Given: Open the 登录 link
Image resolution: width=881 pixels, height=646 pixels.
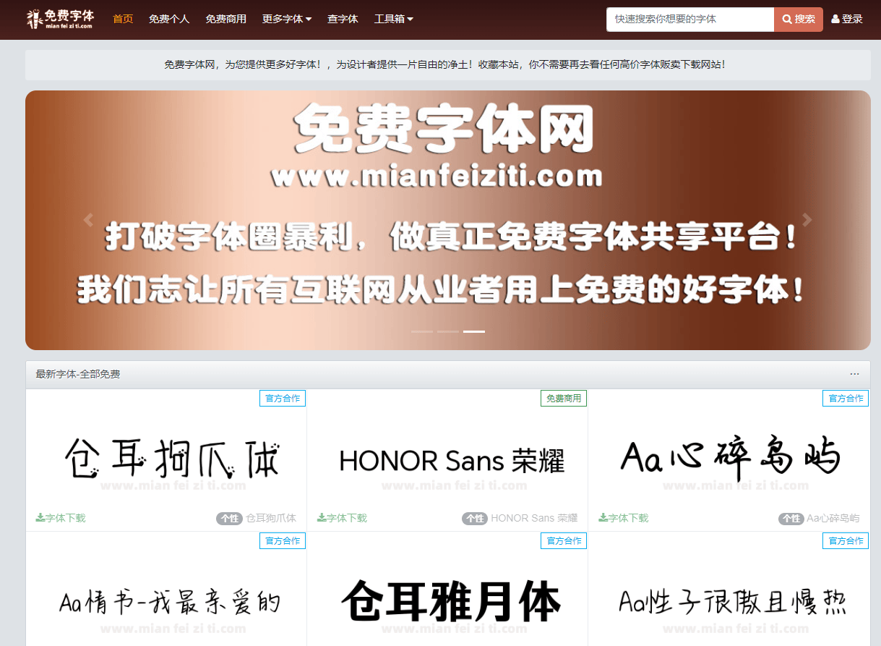Looking at the screenshot, I should point(851,19).
